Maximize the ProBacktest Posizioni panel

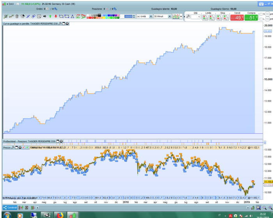[58, 141]
